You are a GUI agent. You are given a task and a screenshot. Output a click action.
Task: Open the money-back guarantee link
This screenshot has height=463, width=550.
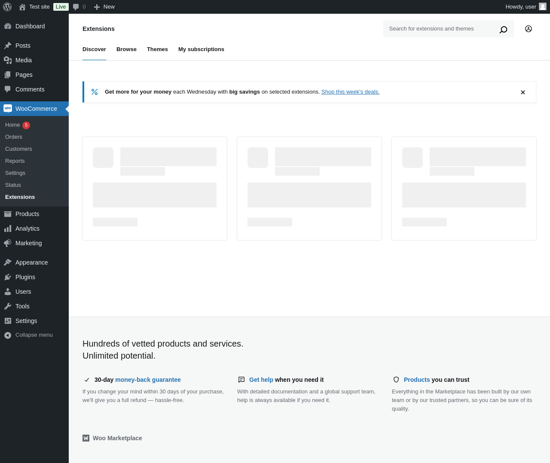tap(148, 380)
